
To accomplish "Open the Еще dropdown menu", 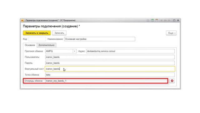I will (x=171, y=33).
